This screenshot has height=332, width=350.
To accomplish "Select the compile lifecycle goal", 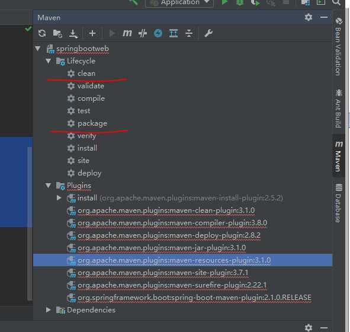I will [91, 98].
